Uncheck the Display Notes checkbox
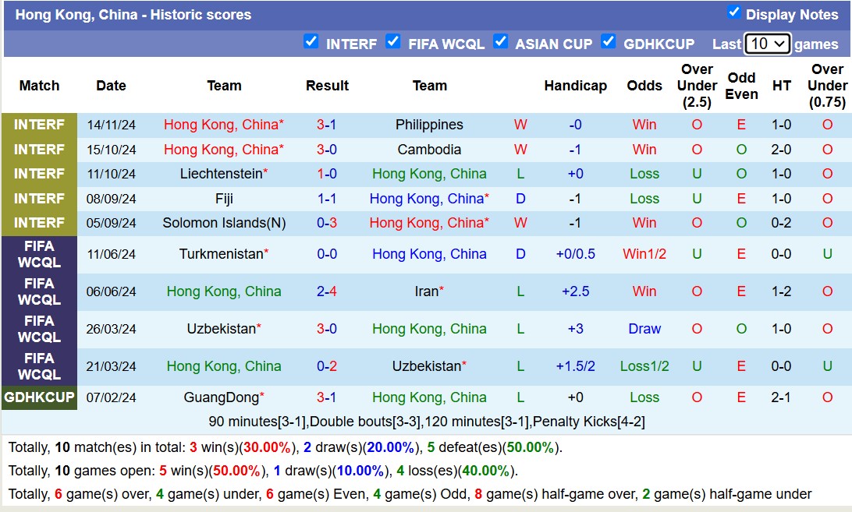 (x=734, y=12)
